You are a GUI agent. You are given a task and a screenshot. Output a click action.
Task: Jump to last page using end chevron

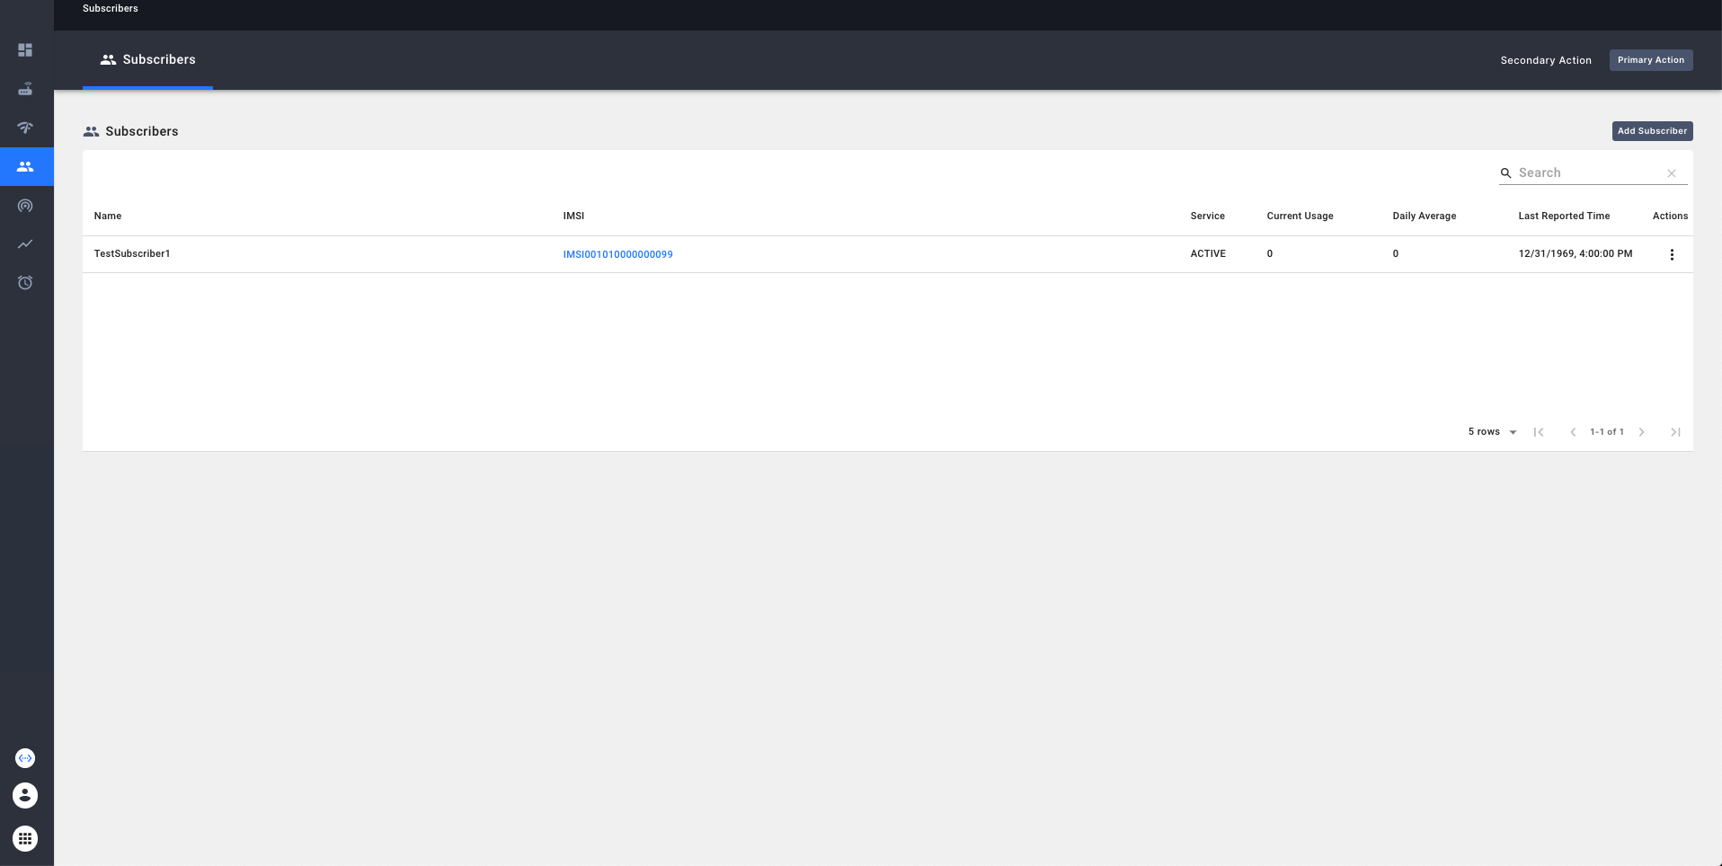coord(1675,431)
